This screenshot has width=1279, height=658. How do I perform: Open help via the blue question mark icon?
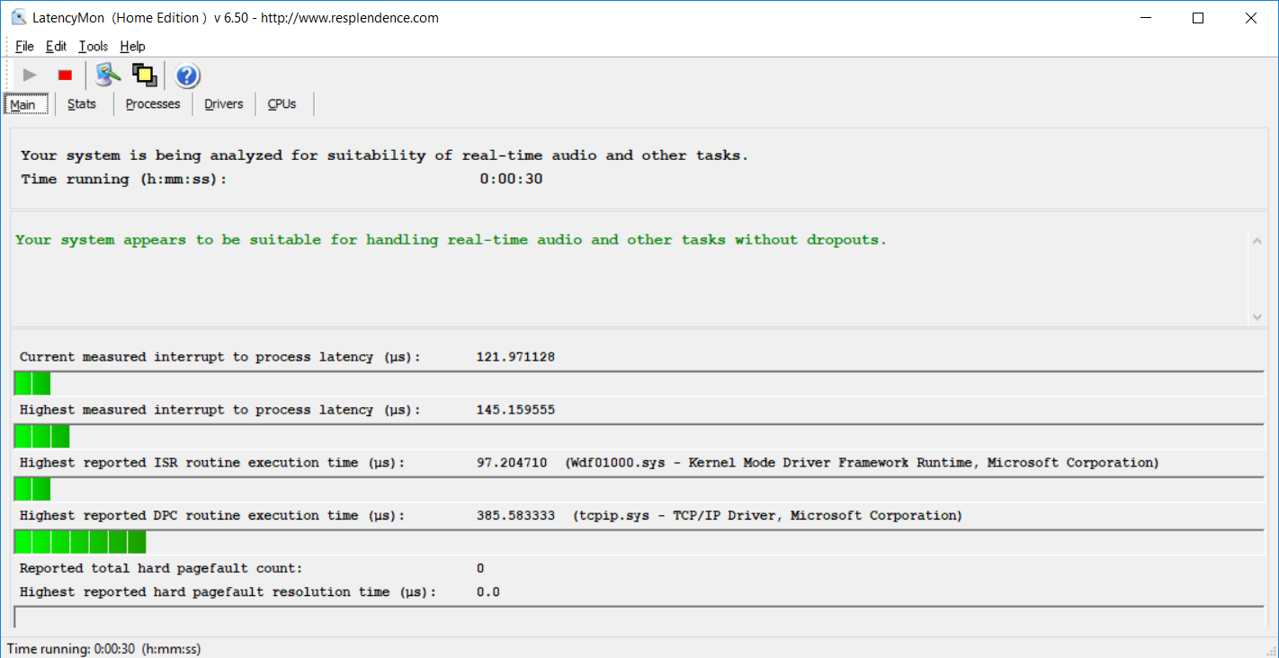187,76
